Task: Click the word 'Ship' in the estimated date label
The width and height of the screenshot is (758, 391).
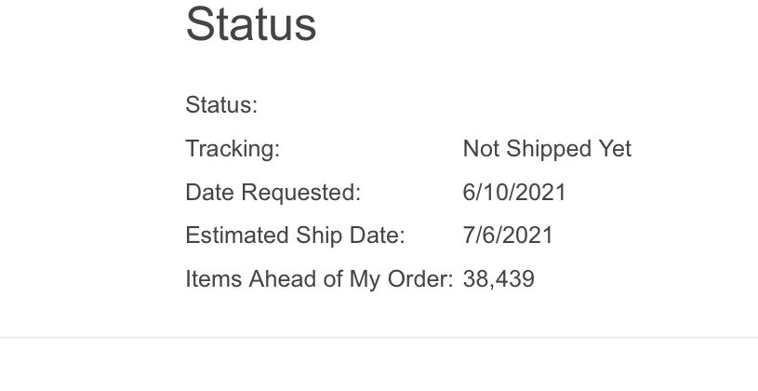Action: 319,236
